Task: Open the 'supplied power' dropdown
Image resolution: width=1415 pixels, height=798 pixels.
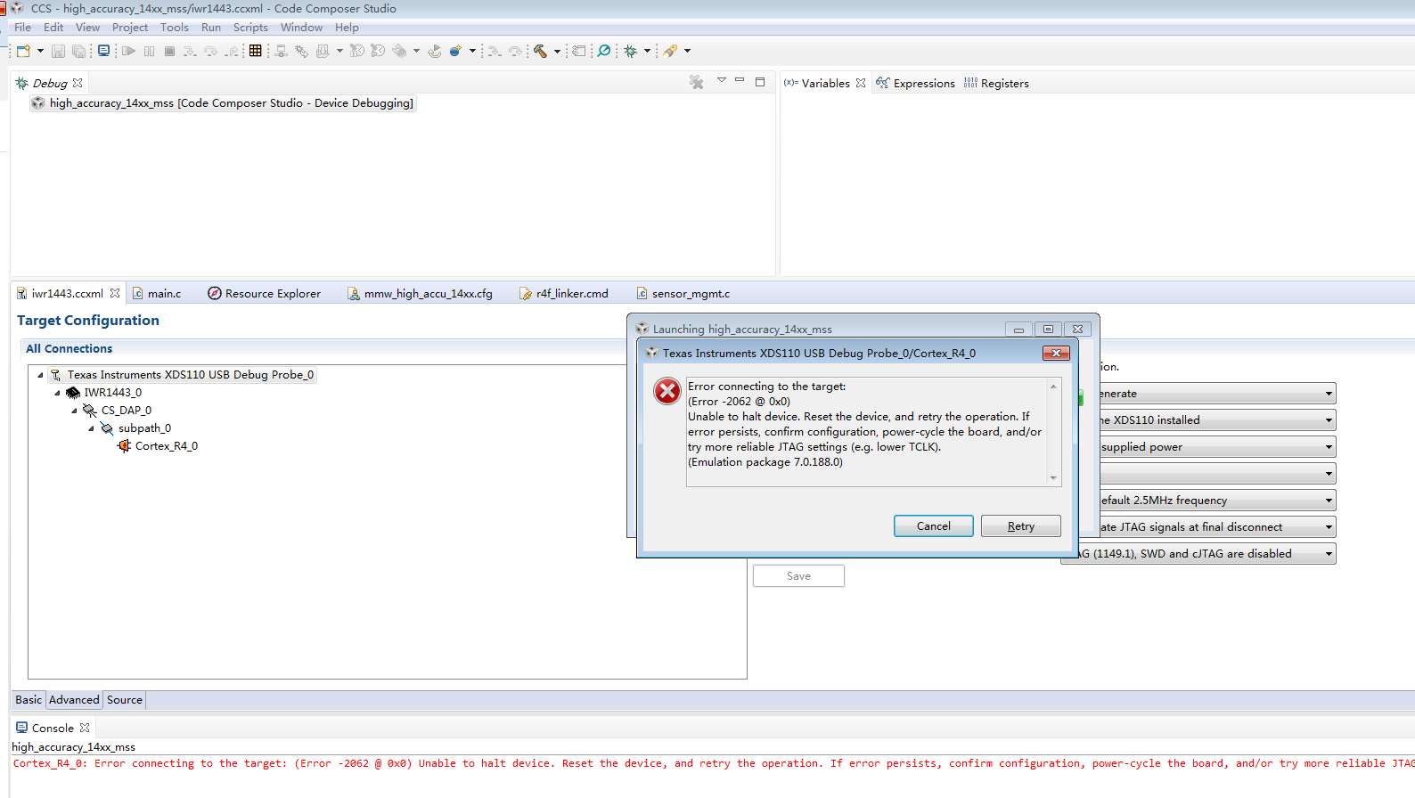Action: [1329, 447]
